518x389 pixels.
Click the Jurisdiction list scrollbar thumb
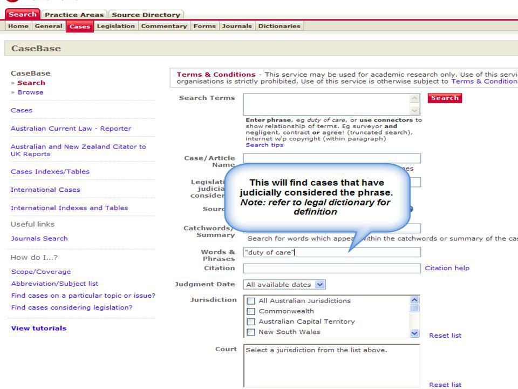point(414,308)
